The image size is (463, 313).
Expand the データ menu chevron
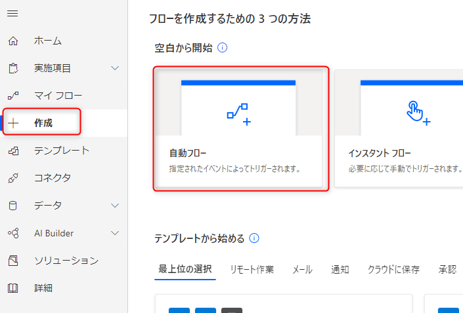coord(115,206)
